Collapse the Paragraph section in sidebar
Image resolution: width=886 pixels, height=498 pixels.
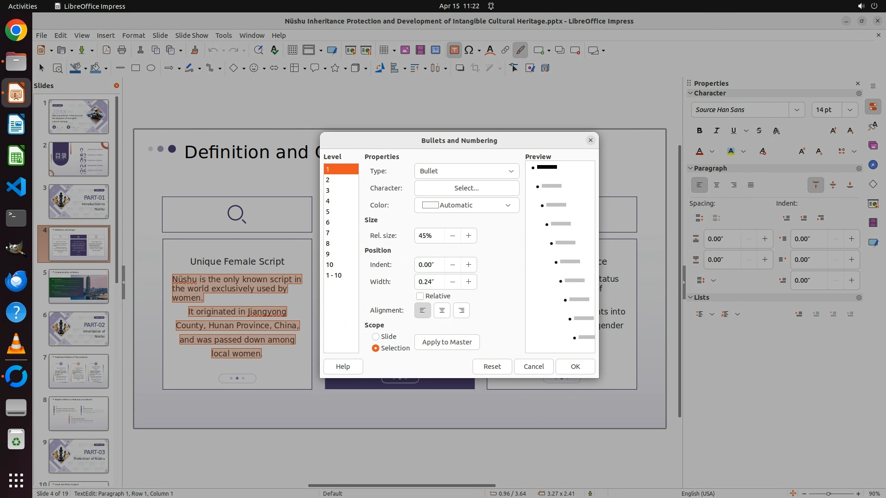coord(691,168)
